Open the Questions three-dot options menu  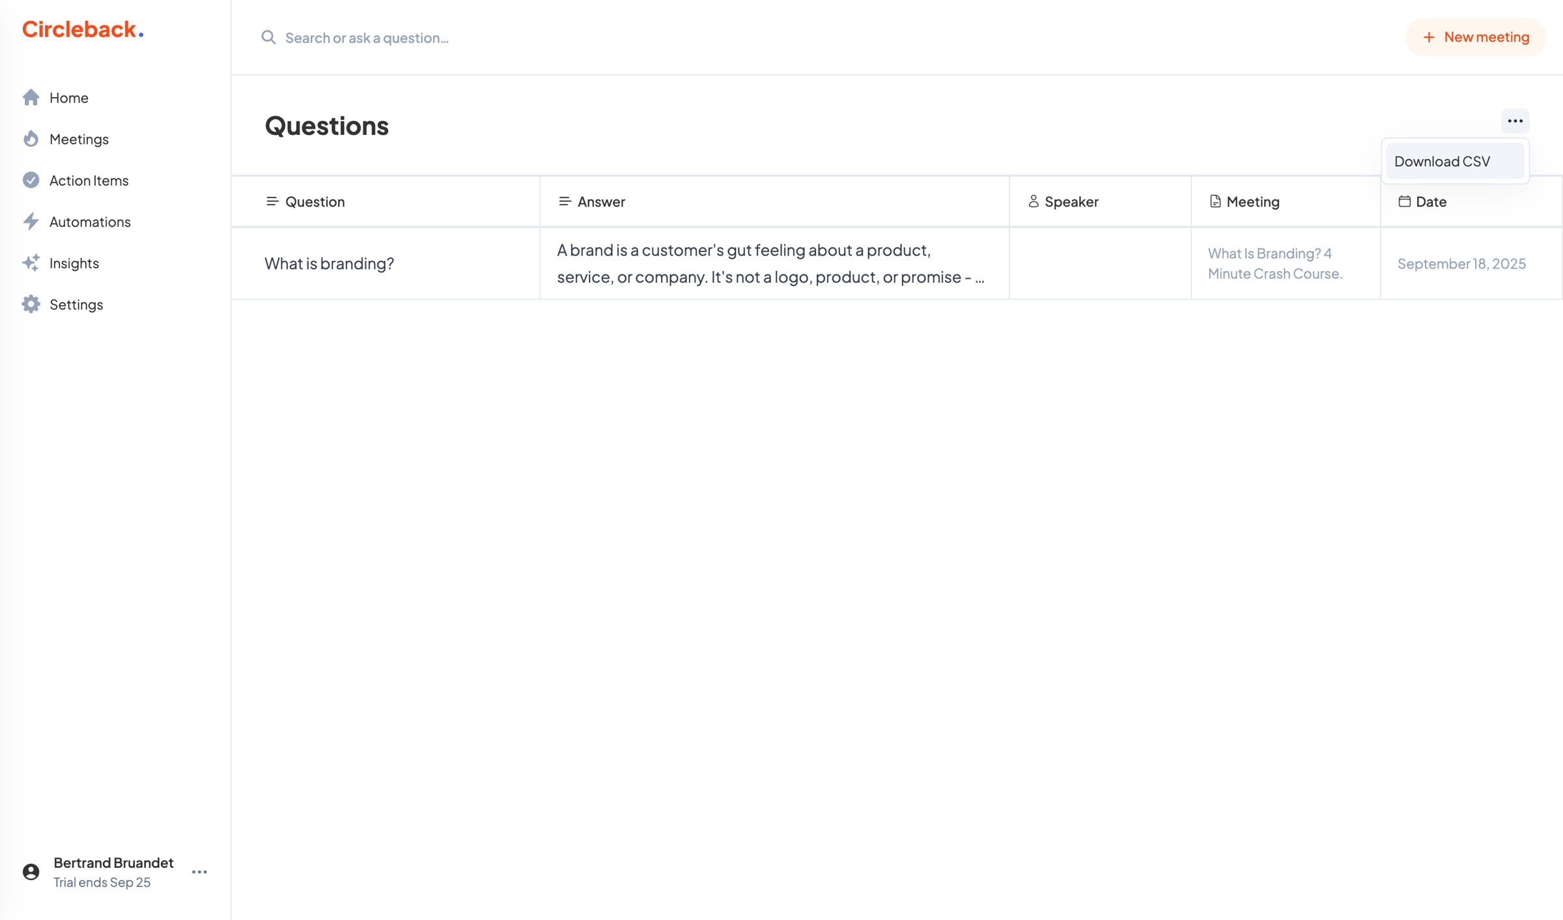point(1515,121)
